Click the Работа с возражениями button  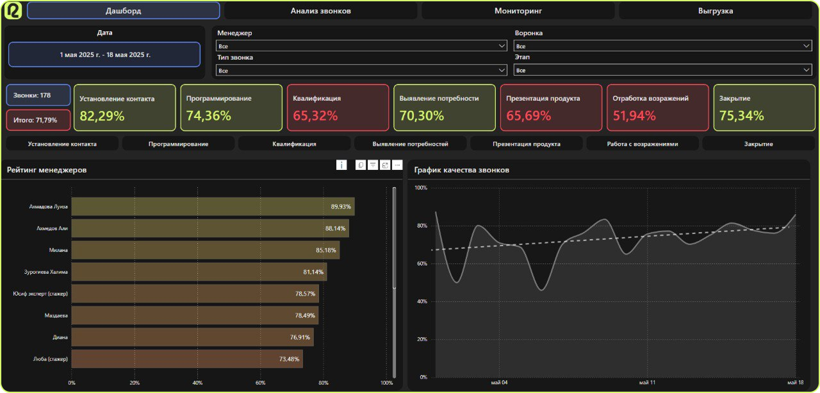(642, 144)
